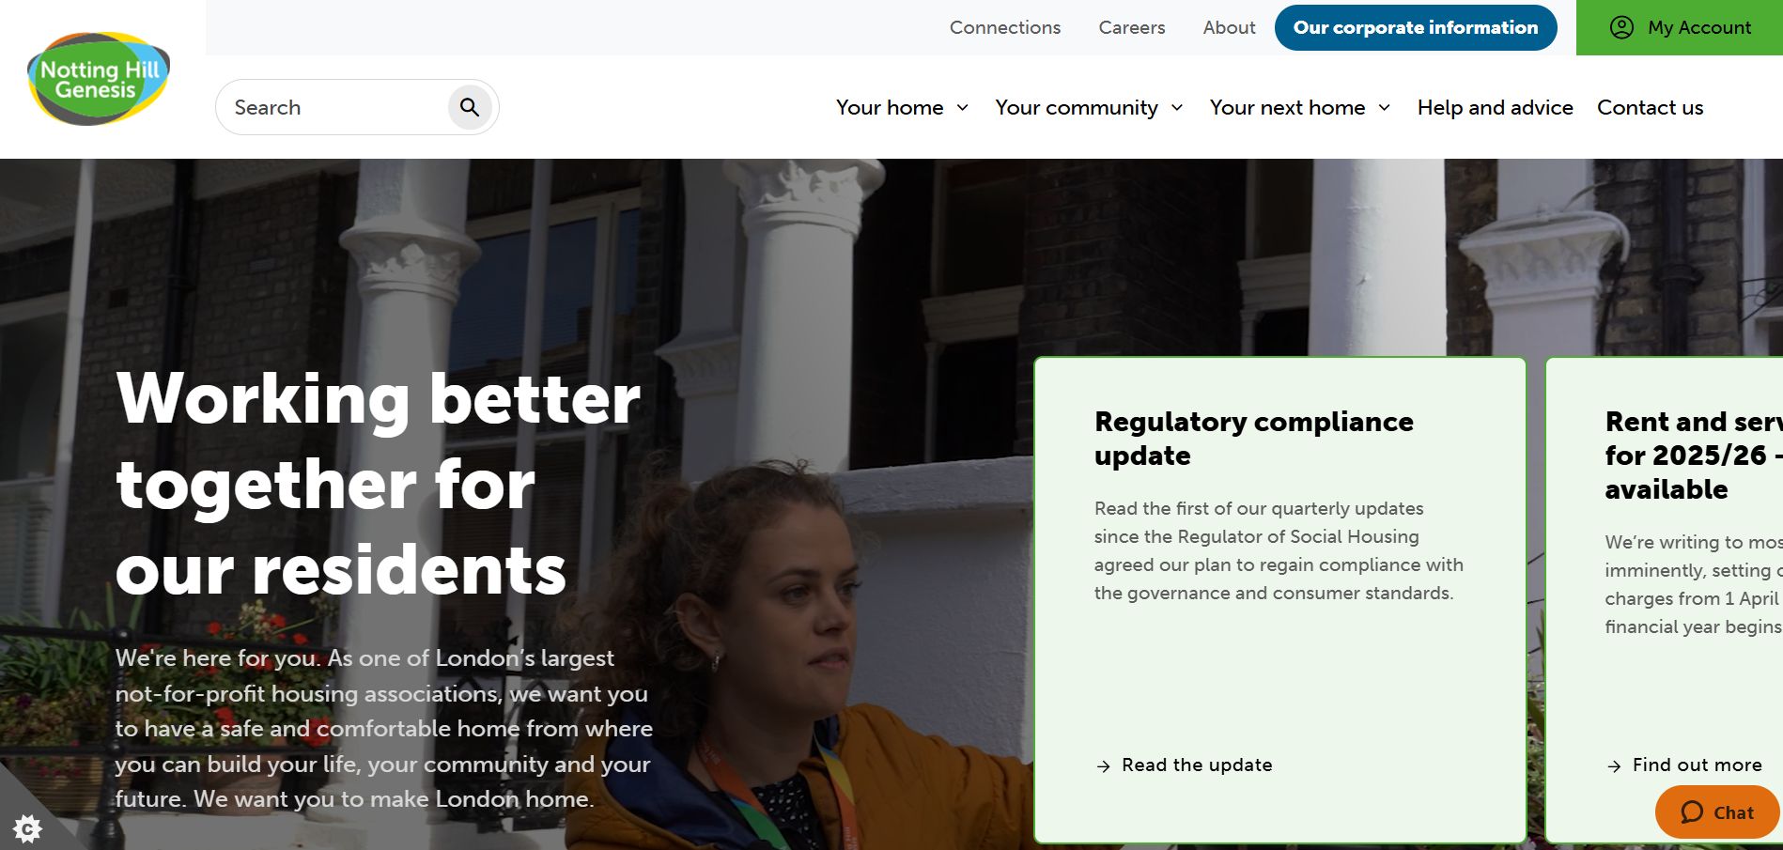Click the magnifying glass search icon

[470, 107]
